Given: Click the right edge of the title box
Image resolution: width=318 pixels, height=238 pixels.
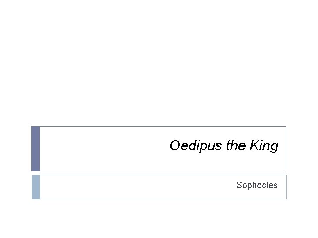Looking at the screenshot, I should [x=286, y=149].
